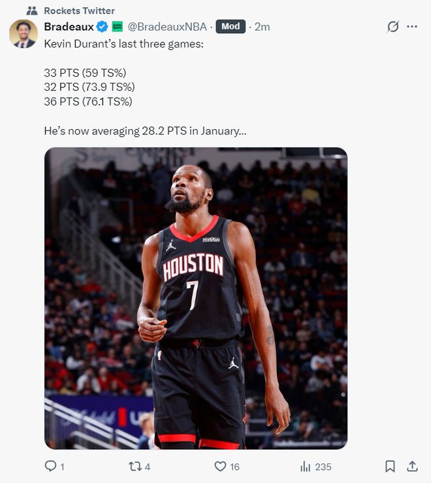Click the community people icon
The image size is (431, 483).
(32, 11)
